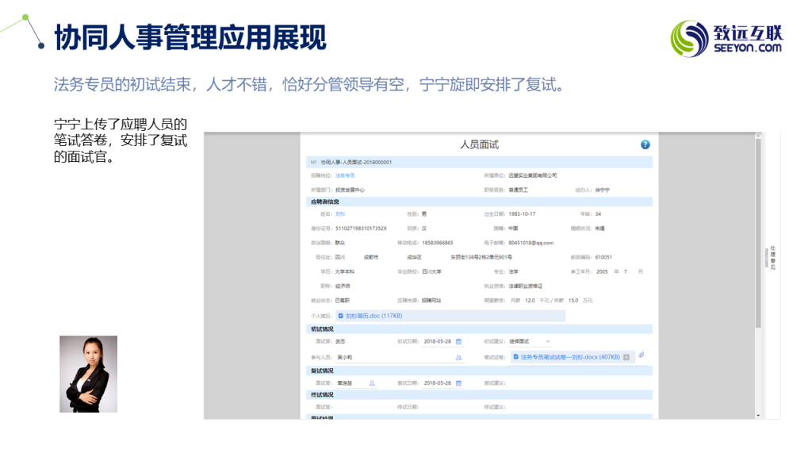
Task: Click the 初试日期 date field
Action: click(437, 341)
